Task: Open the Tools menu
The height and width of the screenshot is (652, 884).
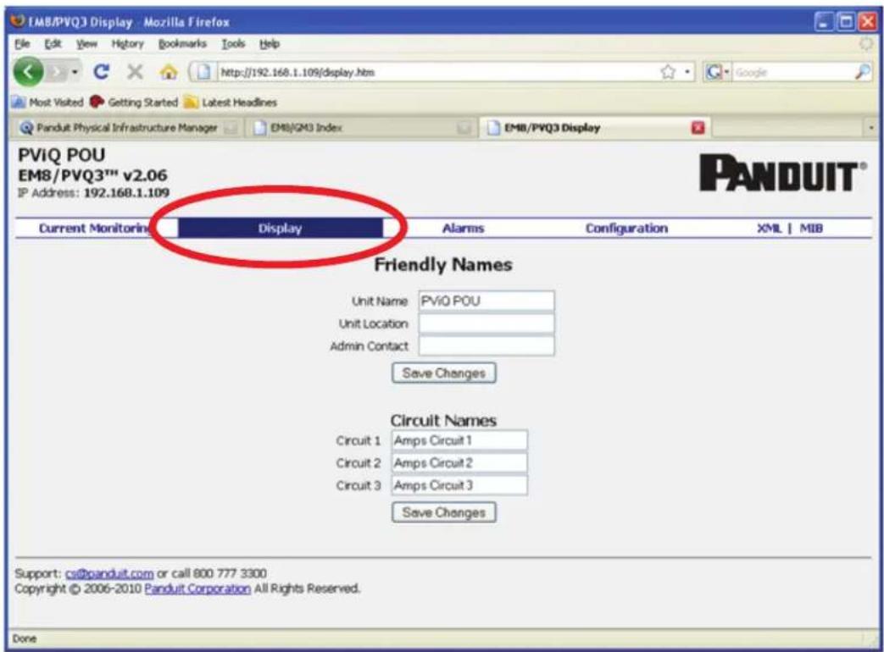Action: click(x=233, y=43)
